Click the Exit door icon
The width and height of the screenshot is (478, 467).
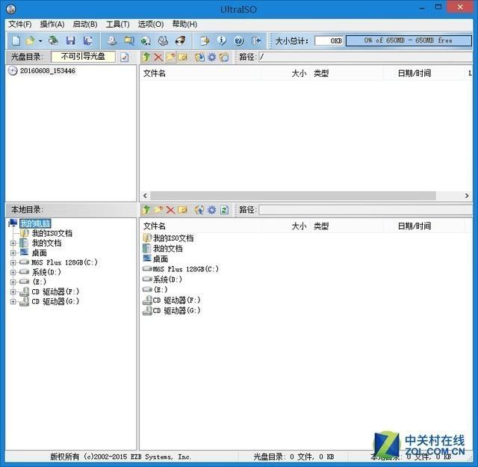tap(255, 40)
